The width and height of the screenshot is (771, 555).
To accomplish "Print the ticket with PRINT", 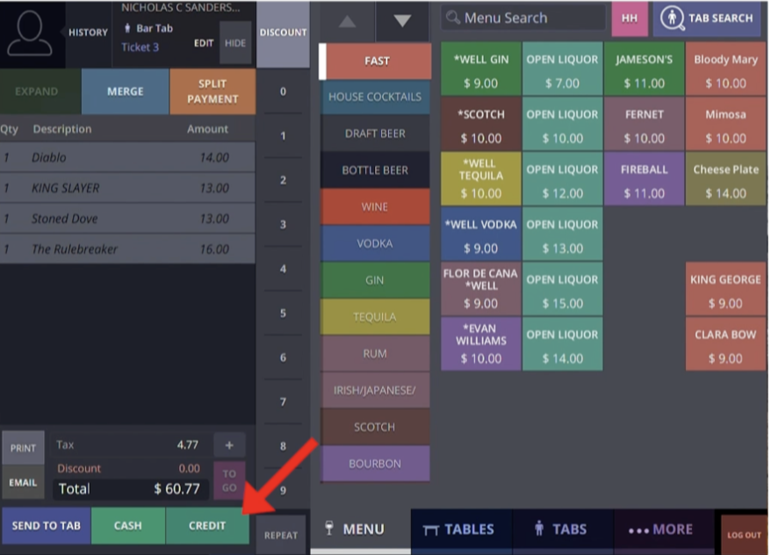I will pos(23,449).
